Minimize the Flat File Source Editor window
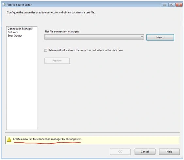This screenshot has height=160, width=184. pyautogui.click(x=165, y=5)
